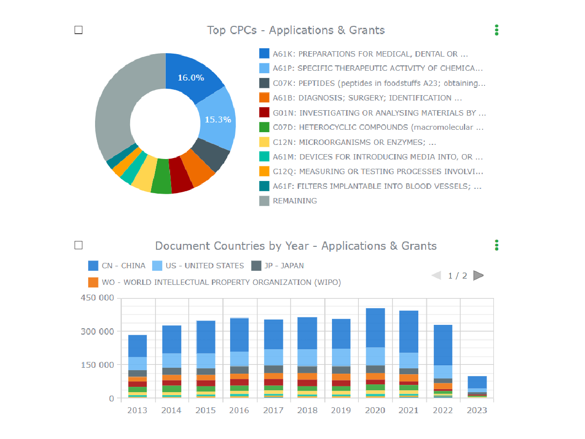Click the A61P light blue legend swatch
This screenshot has height=439, width=585.
264,68
